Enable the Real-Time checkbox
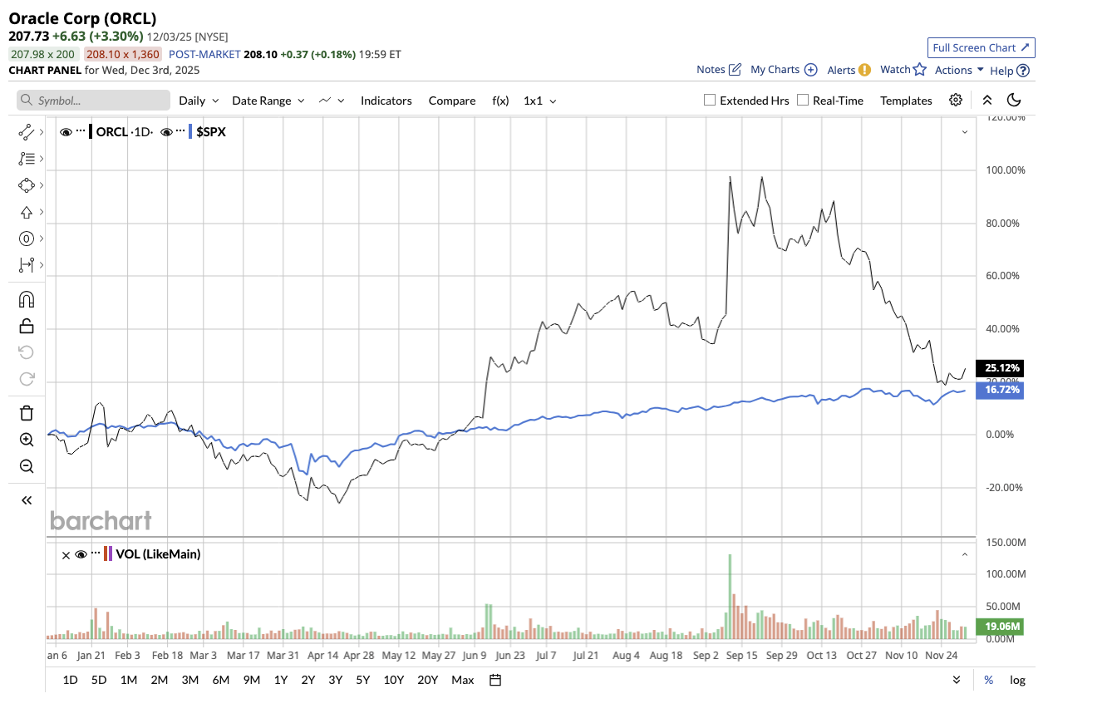Image resolution: width=1112 pixels, height=728 pixels. (x=803, y=100)
